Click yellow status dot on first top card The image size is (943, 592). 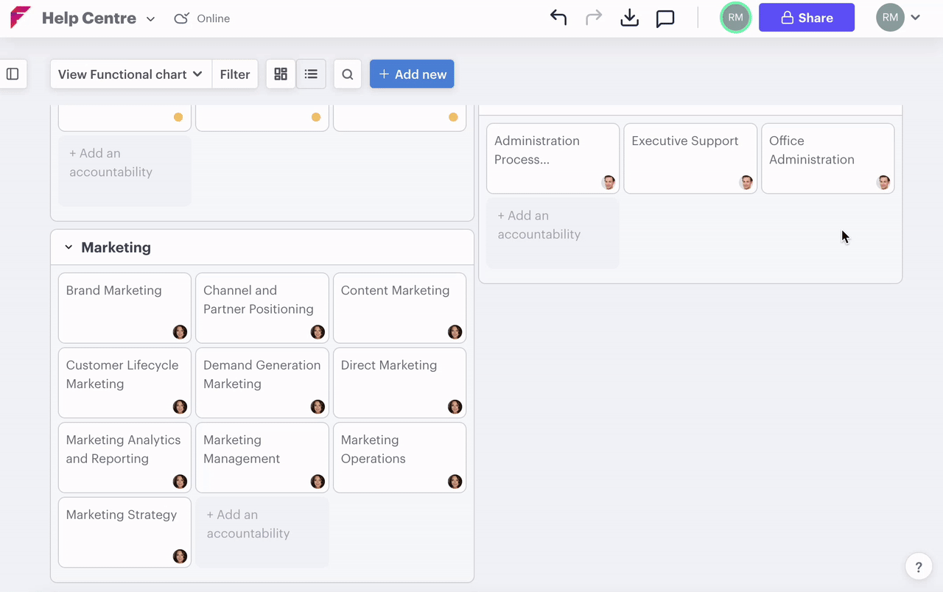click(x=178, y=117)
